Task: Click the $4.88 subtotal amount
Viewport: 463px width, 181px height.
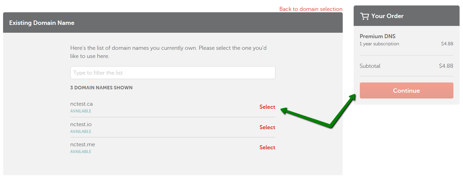Action: [x=446, y=66]
